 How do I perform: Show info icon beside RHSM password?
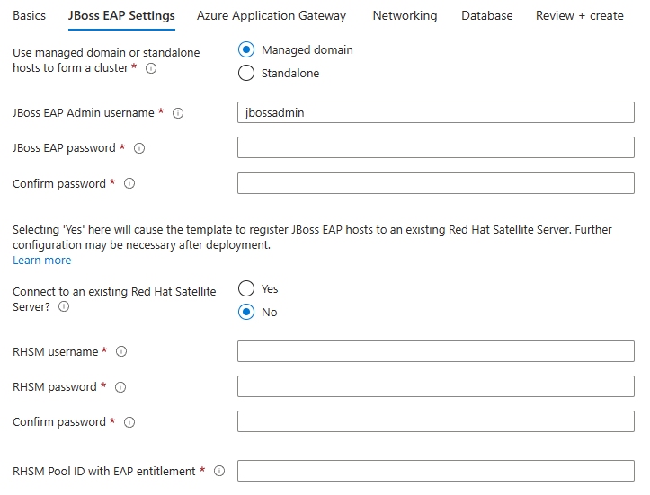(x=120, y=387)
